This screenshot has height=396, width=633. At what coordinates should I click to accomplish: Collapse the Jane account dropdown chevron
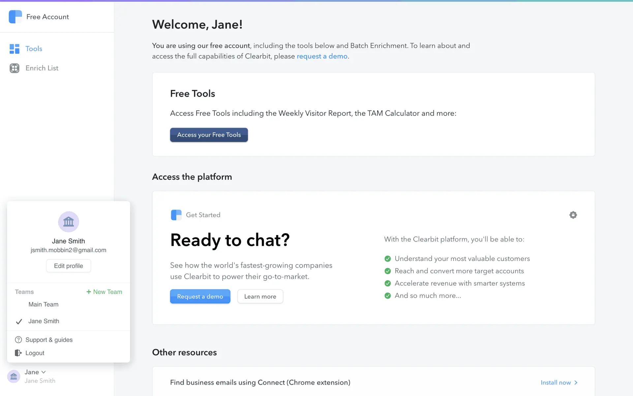tap(44, 372)
